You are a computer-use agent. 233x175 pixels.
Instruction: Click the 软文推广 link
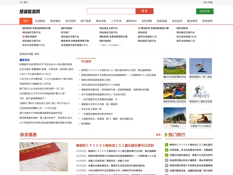tap(65, 32)
